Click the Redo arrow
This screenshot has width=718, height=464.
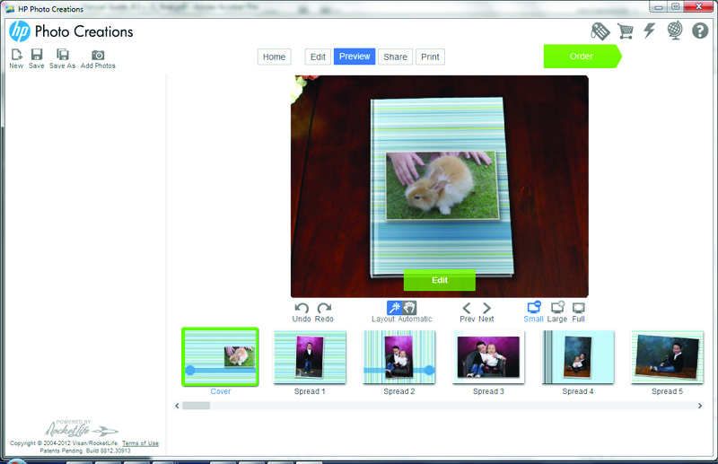pos(324,308)
